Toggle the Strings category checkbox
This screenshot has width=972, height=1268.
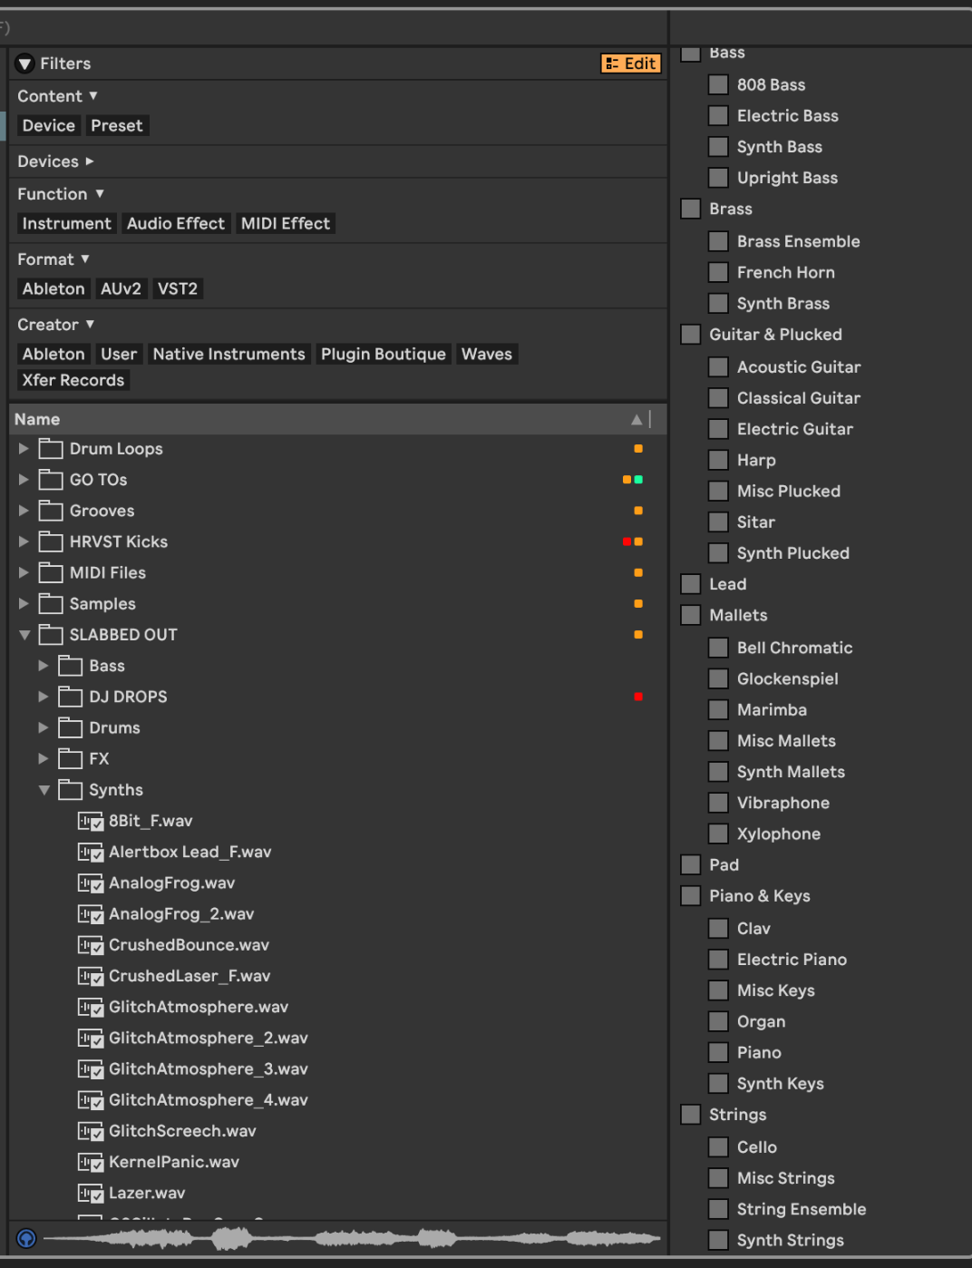click(690, 1114)
